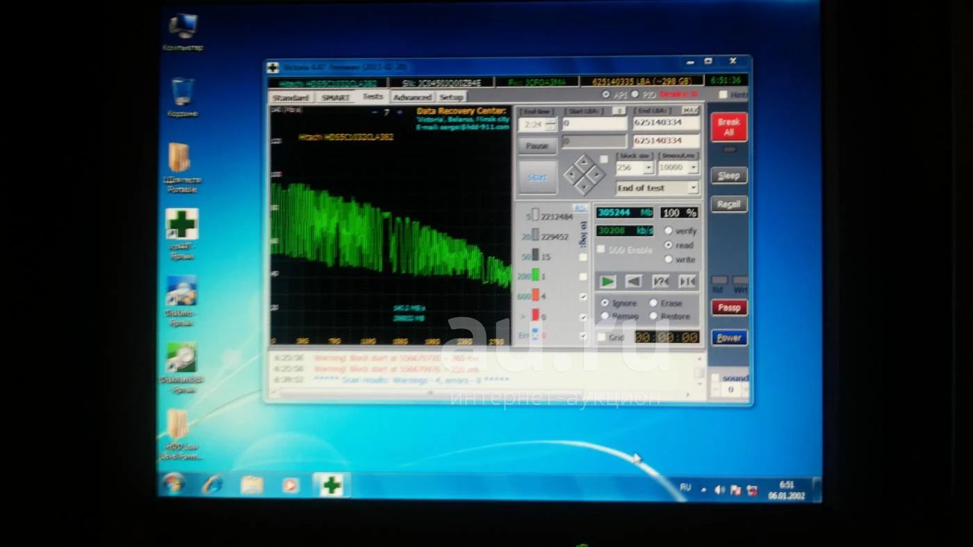
Task: Select the Erase radio option
Action: pyautogui.click(x=653, y=303)
